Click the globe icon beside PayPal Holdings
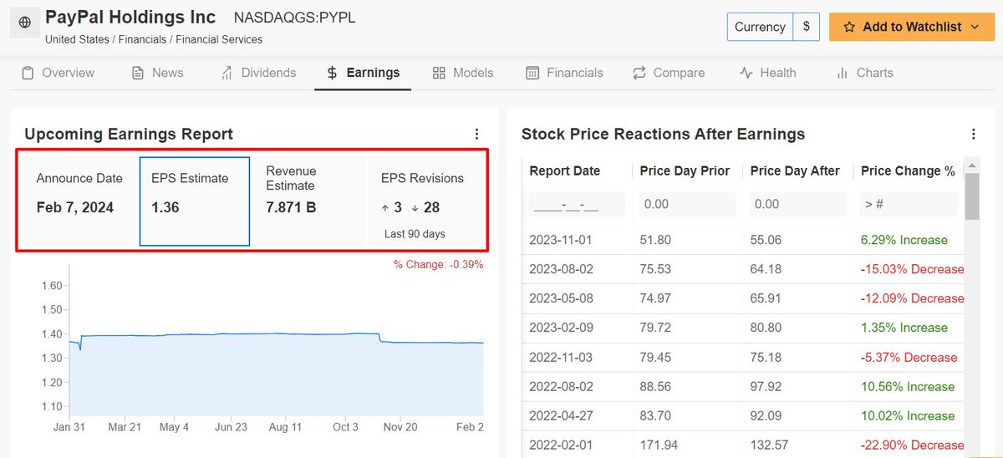1003x458 pixels. (24, 23)
